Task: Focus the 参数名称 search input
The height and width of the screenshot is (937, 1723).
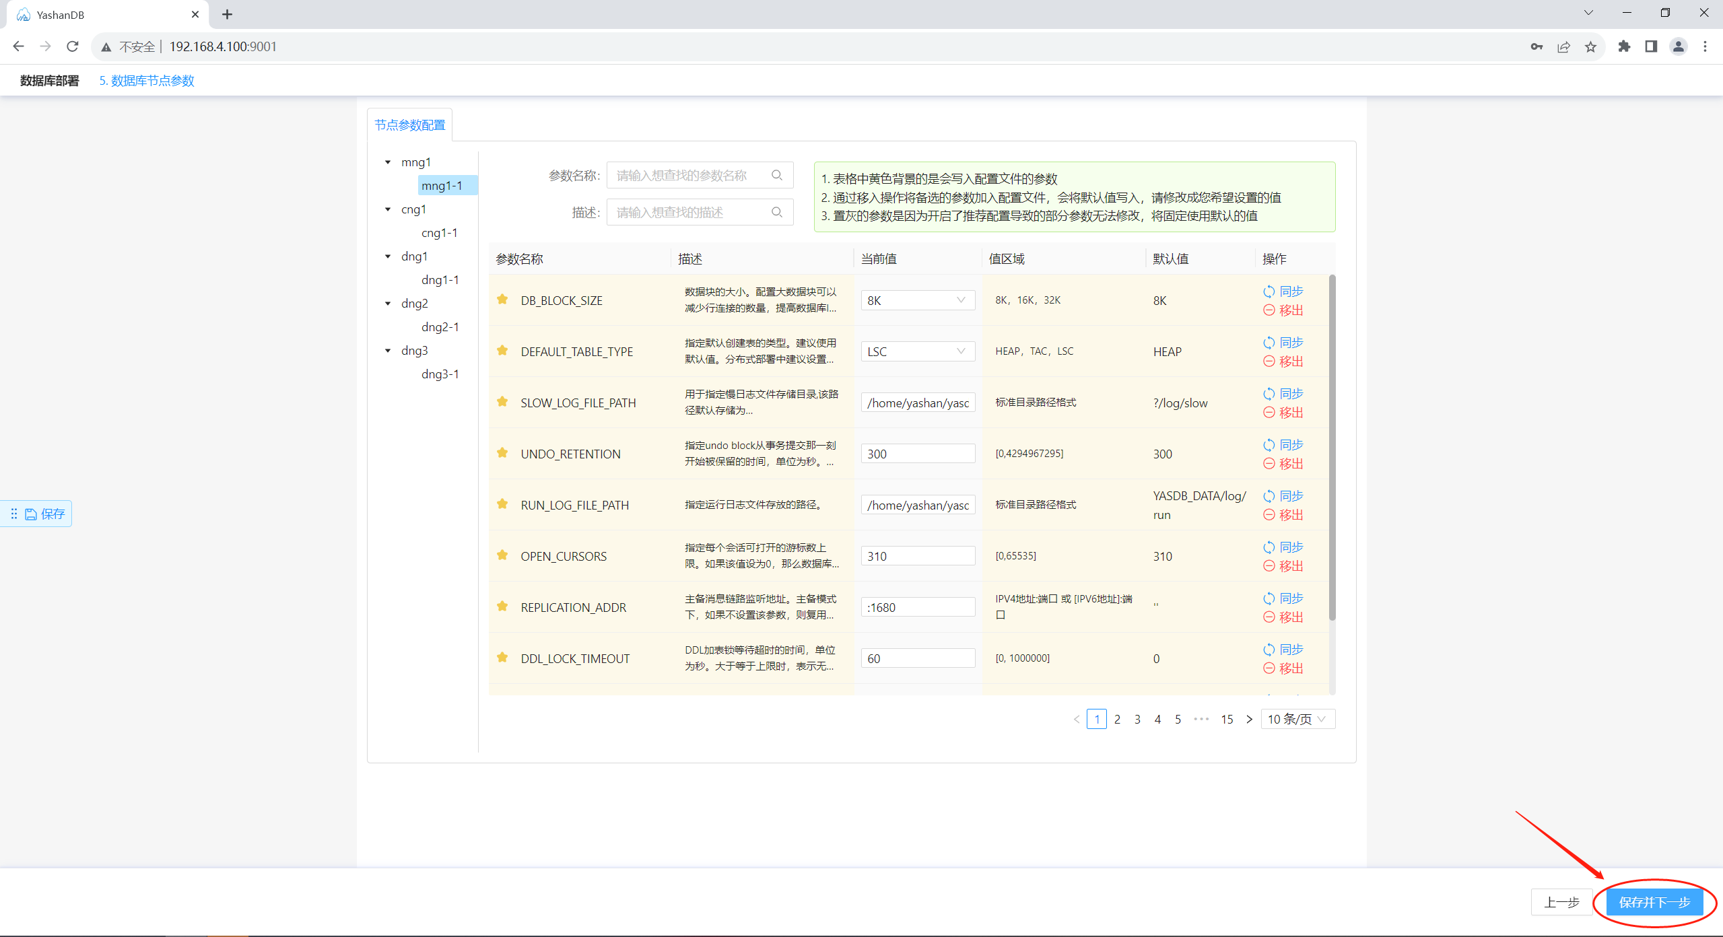Action: (700, 175)
